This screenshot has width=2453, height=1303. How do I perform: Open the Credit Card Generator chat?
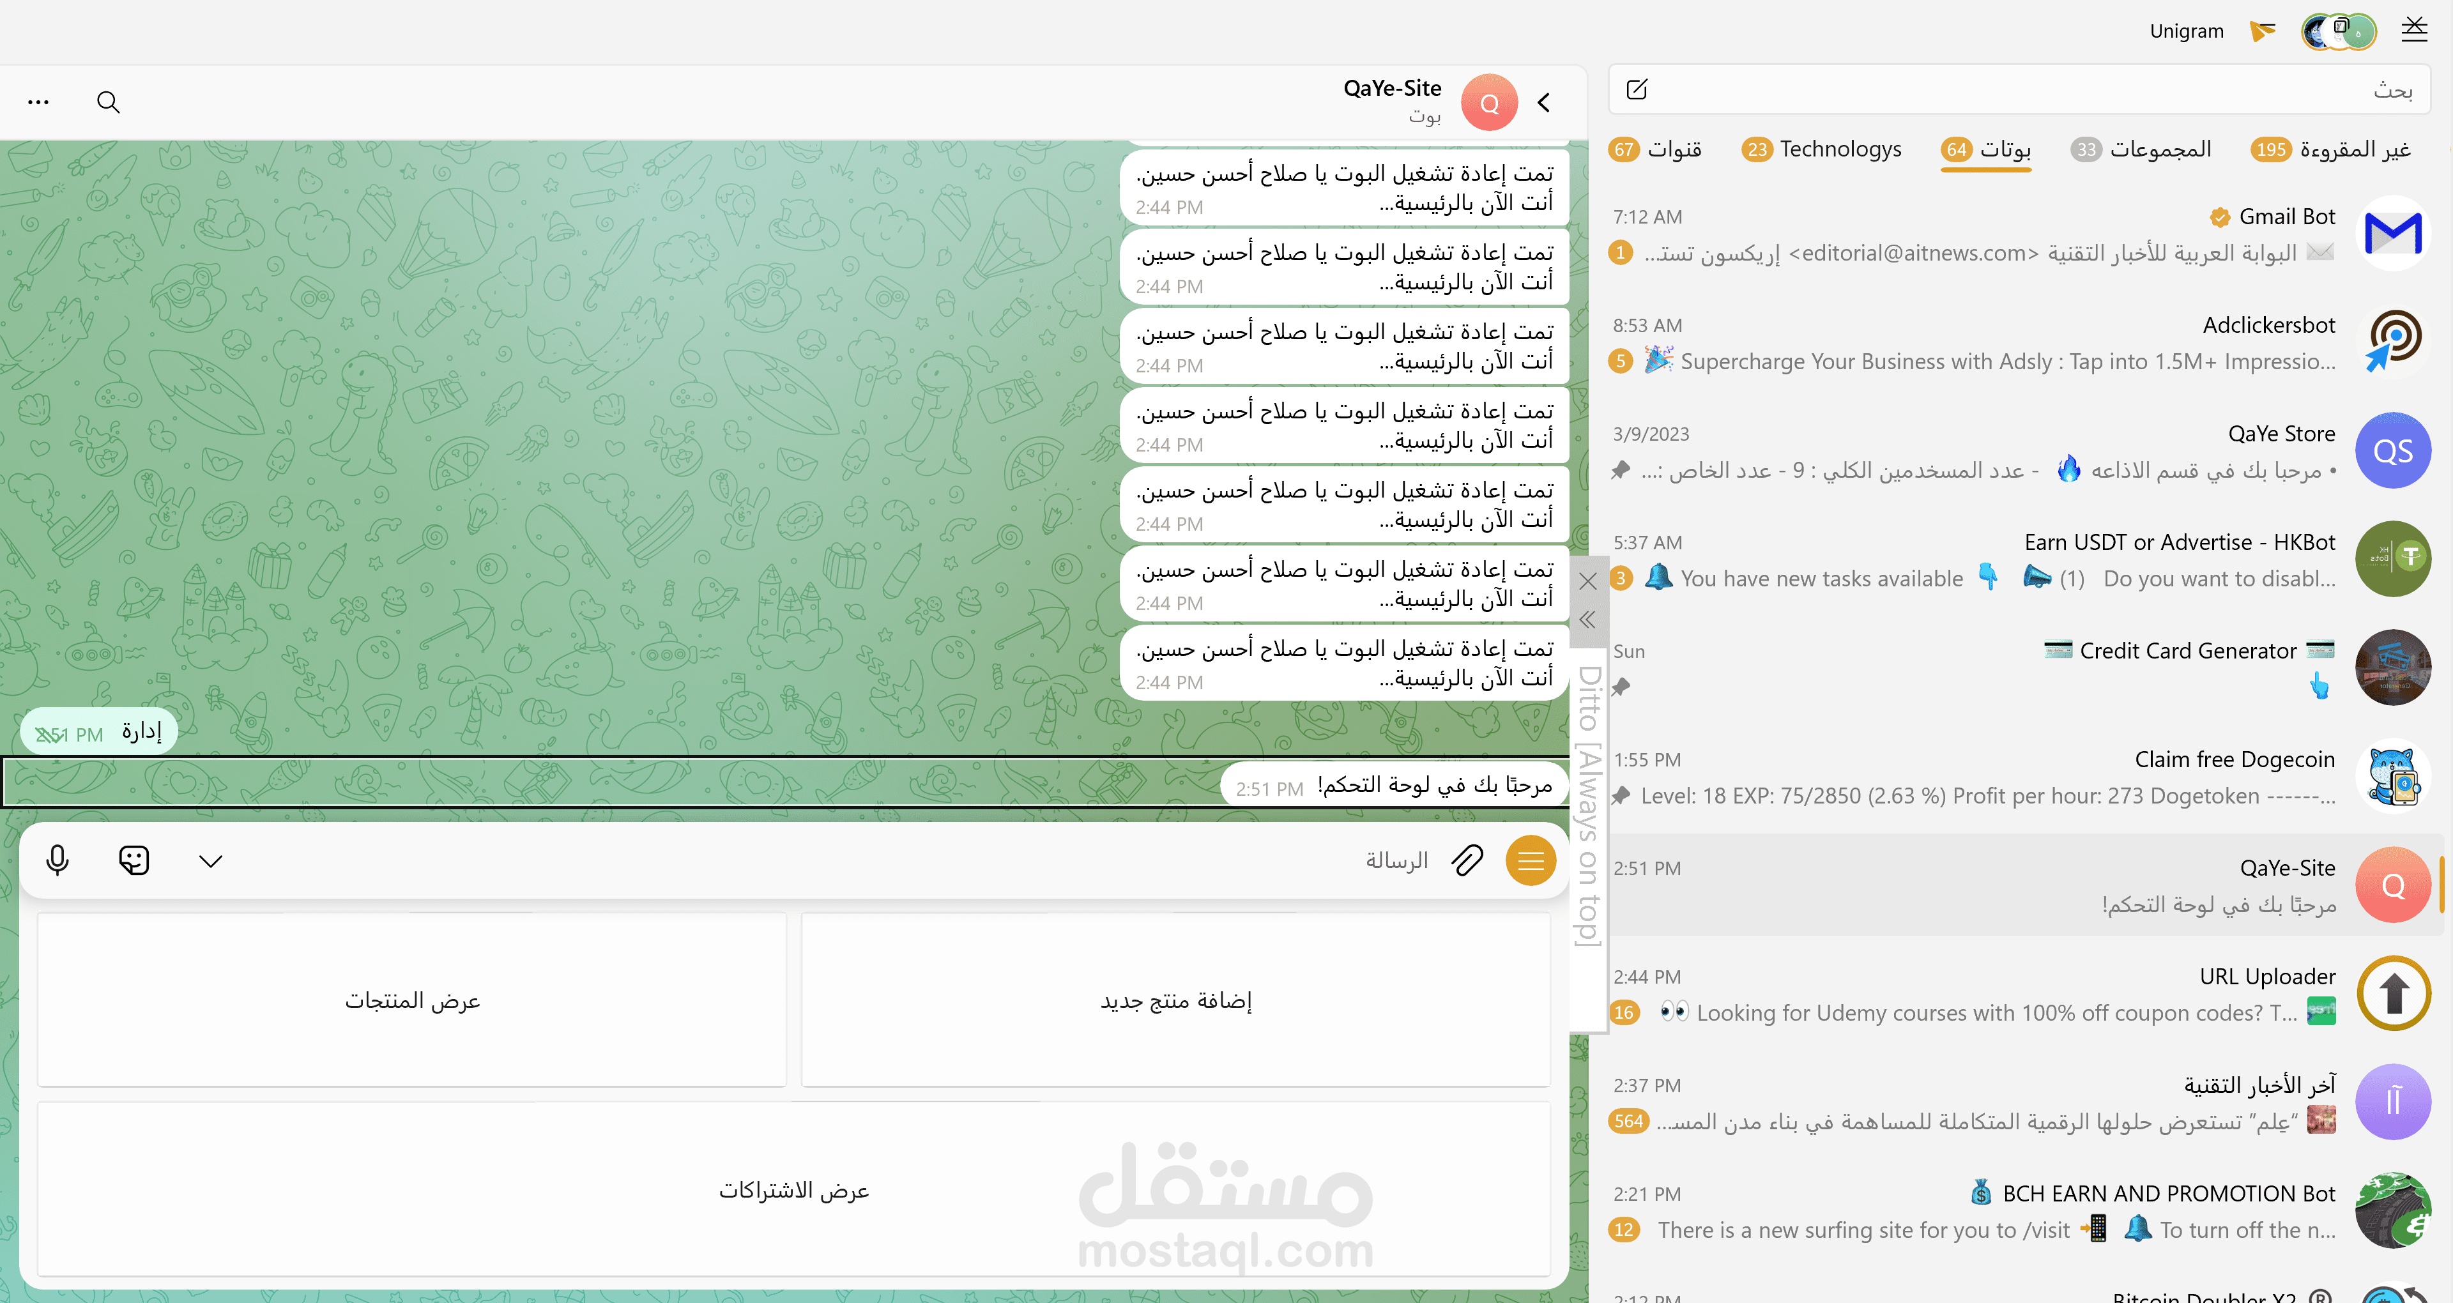[2019, 669]
